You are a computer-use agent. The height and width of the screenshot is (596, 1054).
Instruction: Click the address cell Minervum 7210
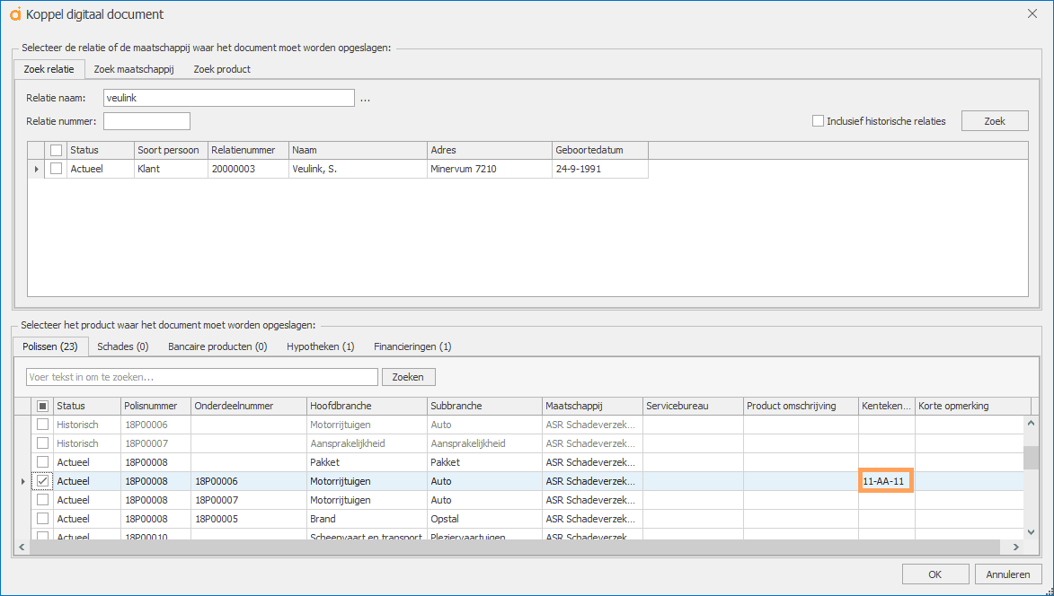490,169
